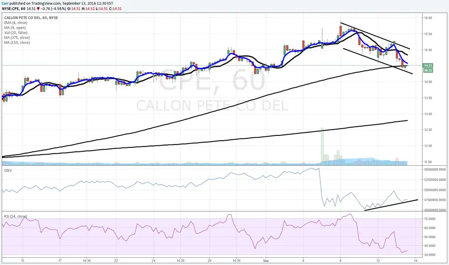Click the 29 date label on time axis
Viewport: 449px width, 265px height.
[x=210, y=261]
